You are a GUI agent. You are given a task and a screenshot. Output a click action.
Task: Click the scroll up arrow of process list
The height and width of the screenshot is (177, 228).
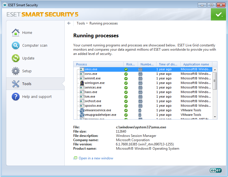pos(215,70)
